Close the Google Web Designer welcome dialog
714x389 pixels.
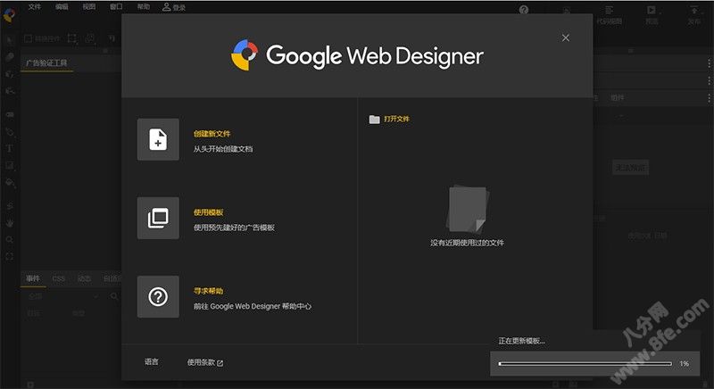pyautogui.click(x=566, y=37)
